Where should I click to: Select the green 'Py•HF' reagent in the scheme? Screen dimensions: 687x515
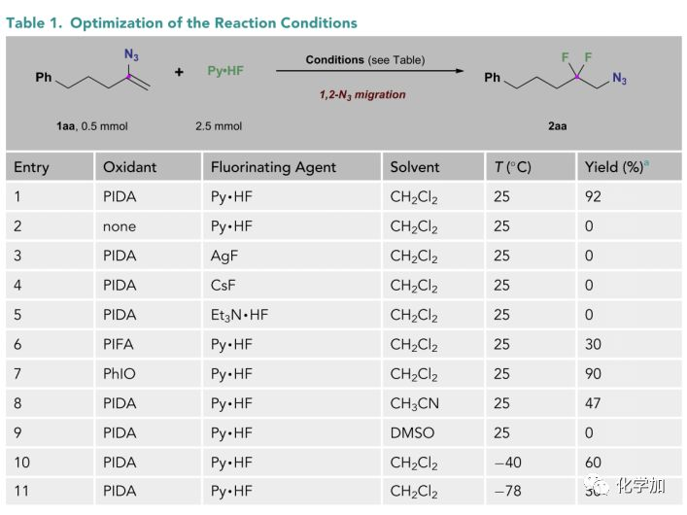[x=226, y=73]
